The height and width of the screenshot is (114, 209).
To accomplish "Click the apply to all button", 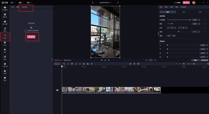I will (204, 60).
